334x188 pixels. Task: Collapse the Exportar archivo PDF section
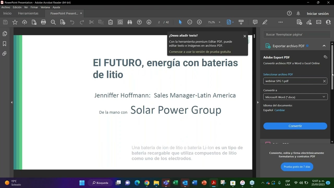(x=324, y=46)
